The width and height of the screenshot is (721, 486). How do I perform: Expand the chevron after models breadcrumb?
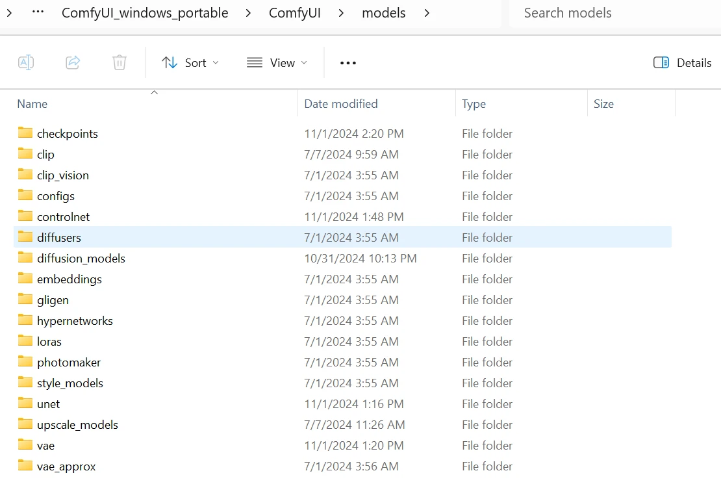point(427,13)
